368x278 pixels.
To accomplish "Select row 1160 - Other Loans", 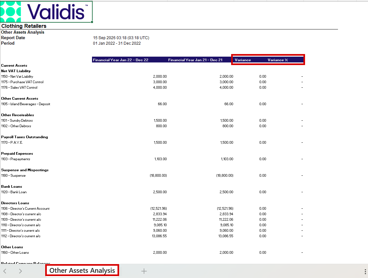I will click(15, 253).
